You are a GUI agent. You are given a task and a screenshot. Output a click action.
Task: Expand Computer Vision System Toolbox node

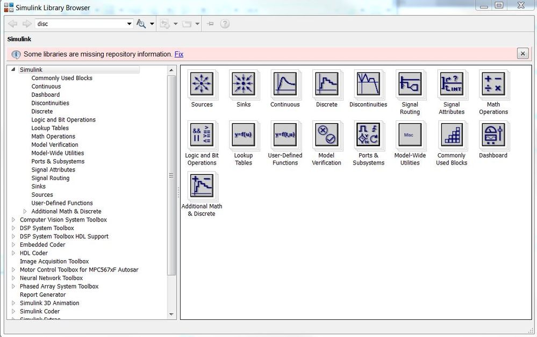pos(13,219)
